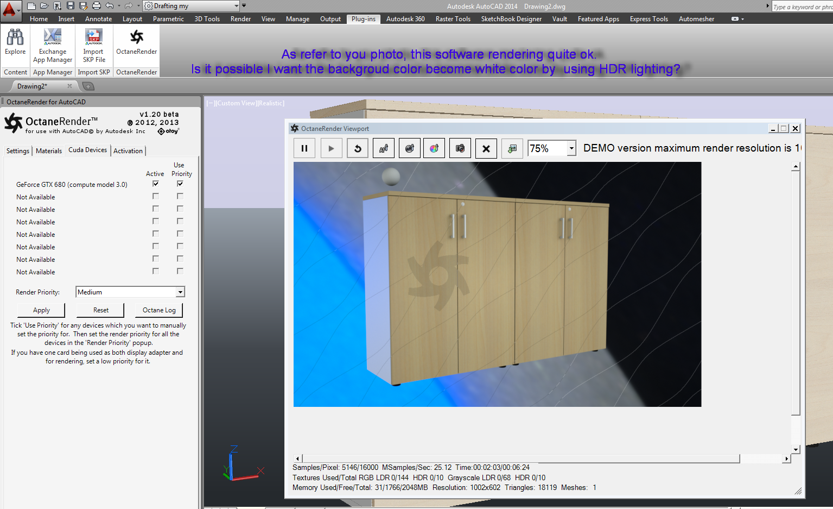Switch to the Materials tab
Screen dimensions: 833x509
pyautogui.click(x=49, y=151)
